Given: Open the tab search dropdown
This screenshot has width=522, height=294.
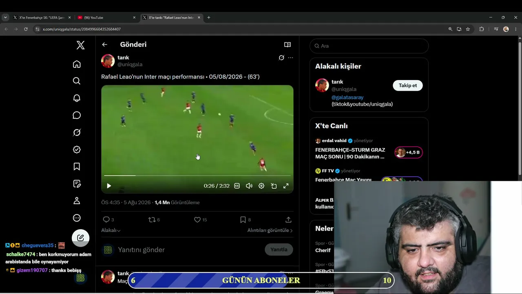Looking at the screenshot, I should 5,18.
